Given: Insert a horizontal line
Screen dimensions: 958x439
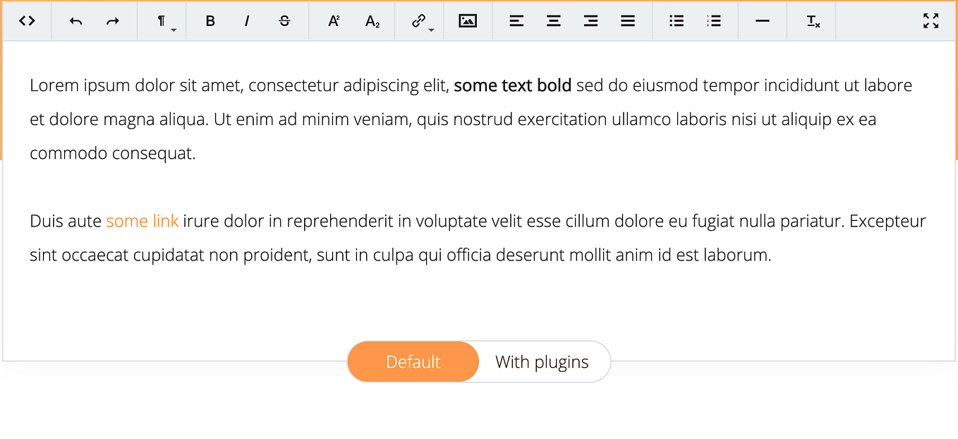Looking at the screenshot, I should tap(762, 20).
